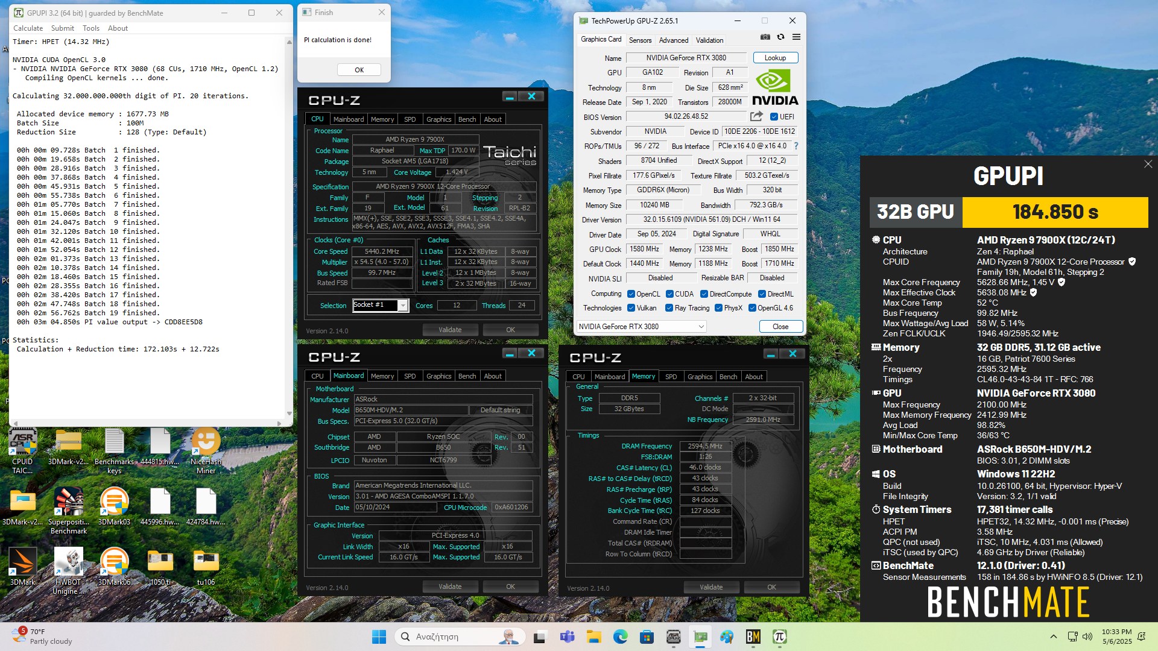Toggle the CUDA computing checkbox
Viewport: 1158px width, 651px height.
[669, 294]
